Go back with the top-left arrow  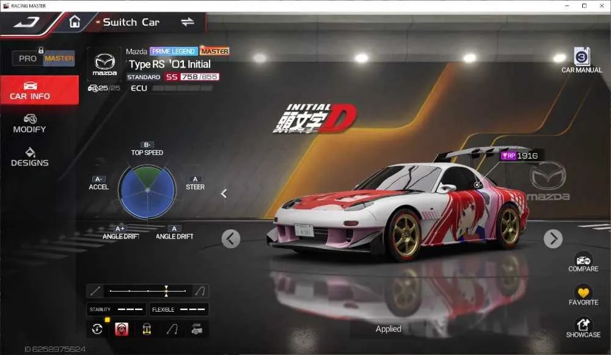[26, 22]
